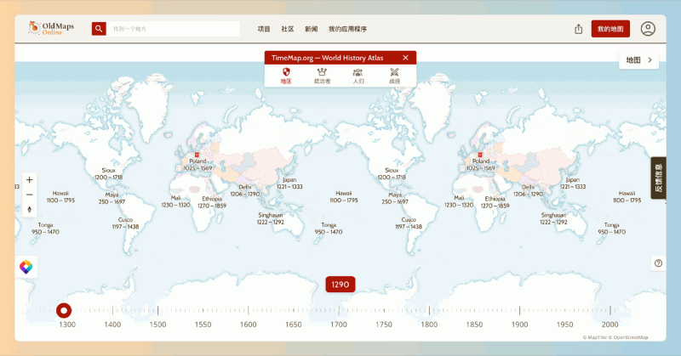Click the share icon in header

[579, 29]
